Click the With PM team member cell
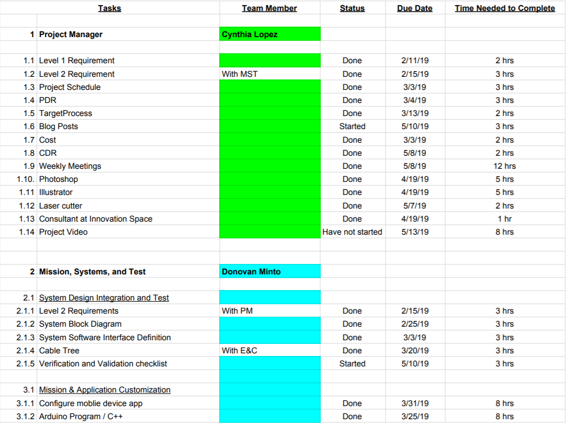The width and height of the screenshot is (568, 426). pyautogui.click(x=270, y=311)
